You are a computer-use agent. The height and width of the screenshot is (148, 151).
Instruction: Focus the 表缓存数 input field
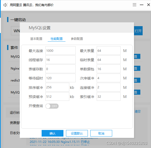(60, 69)
